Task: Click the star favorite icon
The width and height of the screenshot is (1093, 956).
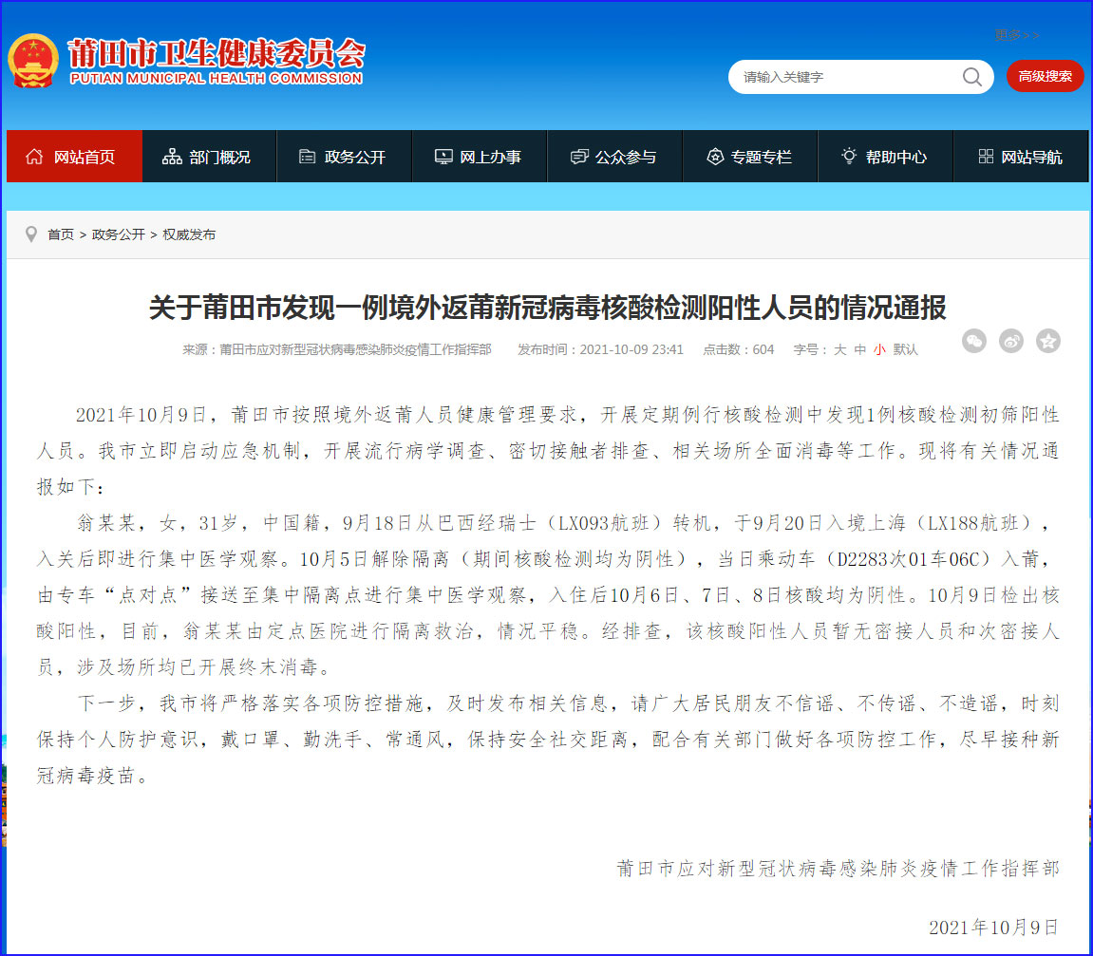Action: (x=1048, y=341)
